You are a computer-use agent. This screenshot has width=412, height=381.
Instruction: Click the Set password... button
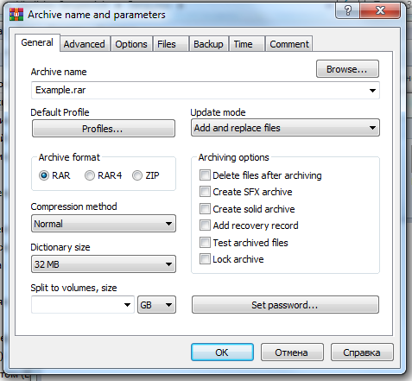(x=285, y=305)
